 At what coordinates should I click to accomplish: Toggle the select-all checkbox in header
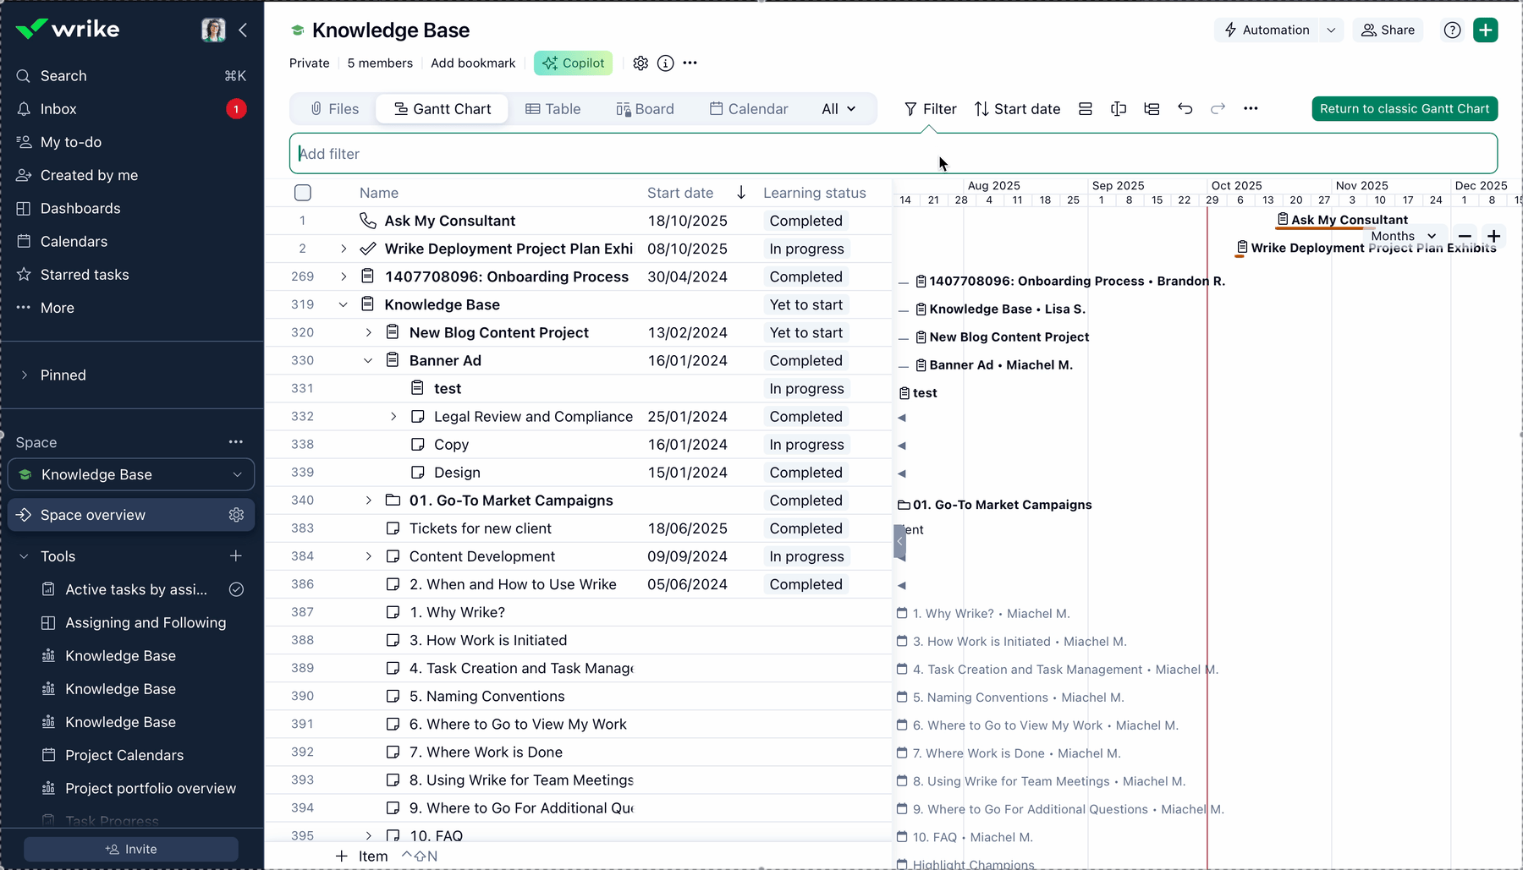coord(303,193)
